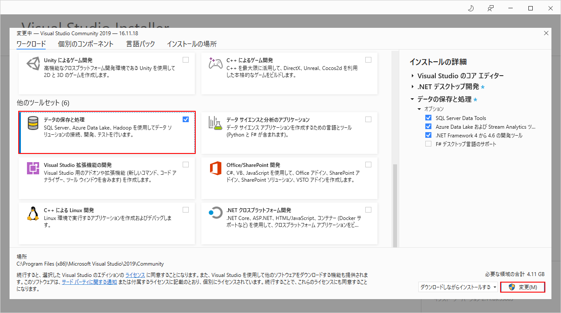The width and height of the screenshot is (561, 313).
Task: Click the data storage database icon
Action: [x=33, y=123]
